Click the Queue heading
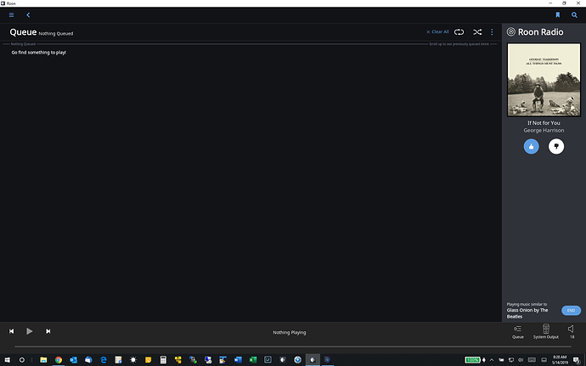Image resolution: width=586 pixels, height=366 pixels. pyautogui.click(x=23, y=32)
